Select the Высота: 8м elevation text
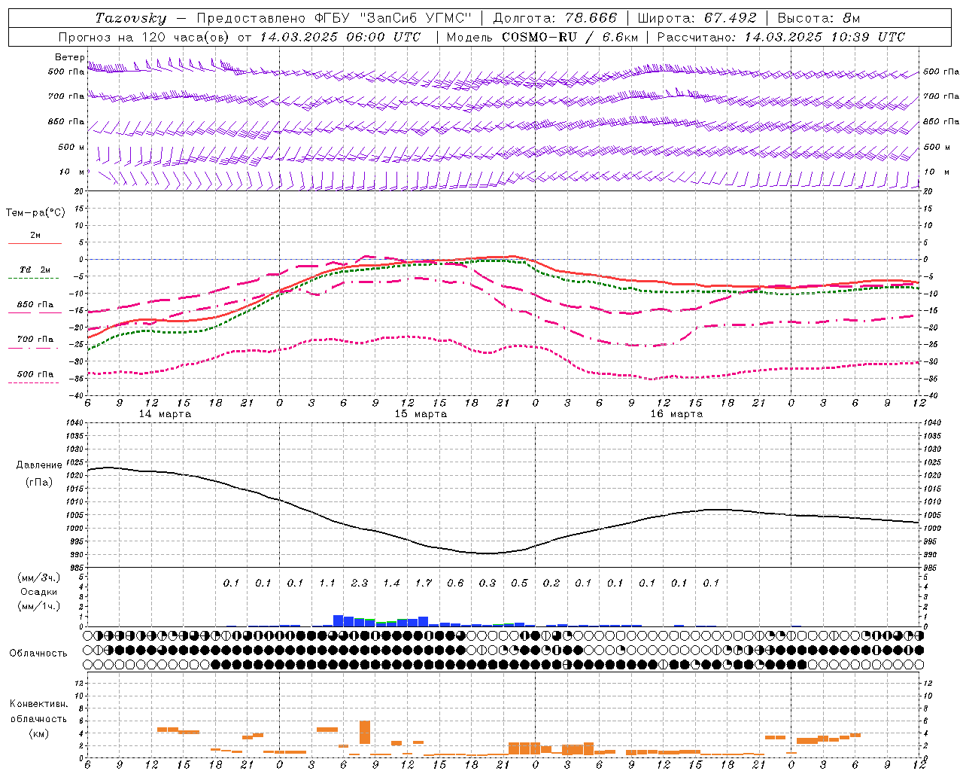The height and width of the screenshot is (771, 963). [819, 18]
